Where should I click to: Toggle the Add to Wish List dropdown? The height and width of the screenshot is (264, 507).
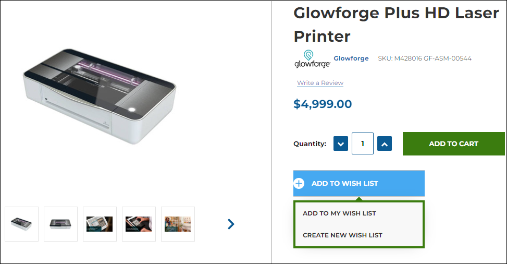click(358, 183)
